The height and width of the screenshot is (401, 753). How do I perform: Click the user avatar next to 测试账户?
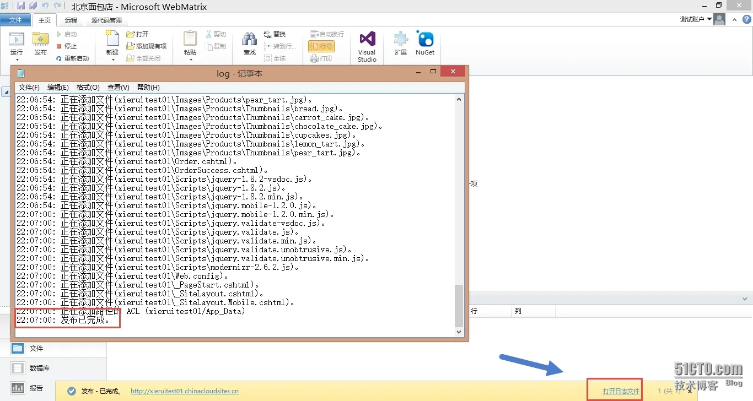coord(719,19)
